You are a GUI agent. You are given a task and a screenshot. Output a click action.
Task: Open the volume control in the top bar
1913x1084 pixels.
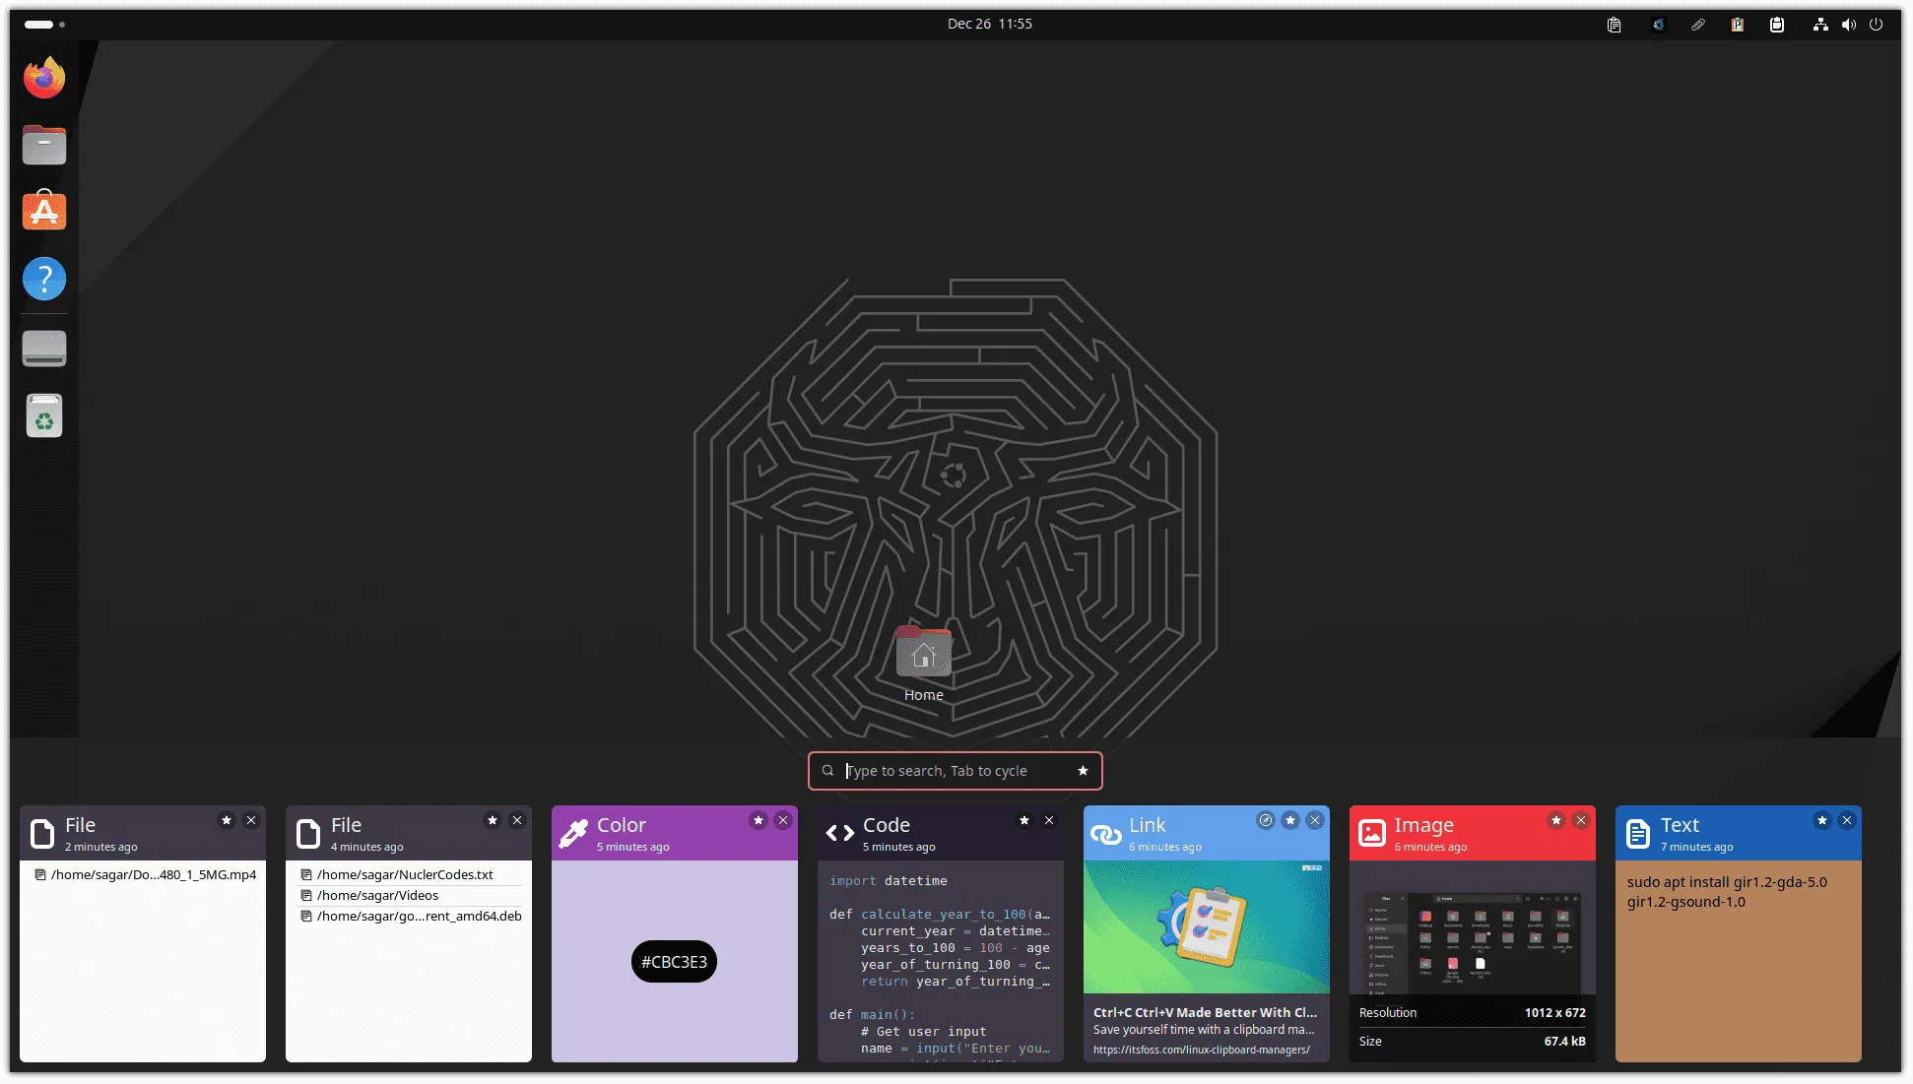tap(1849, 24)
